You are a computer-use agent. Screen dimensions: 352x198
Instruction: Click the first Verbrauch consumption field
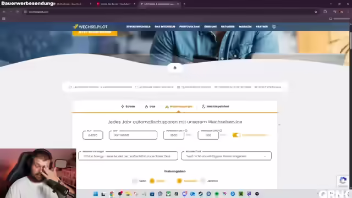coord(174,135)
